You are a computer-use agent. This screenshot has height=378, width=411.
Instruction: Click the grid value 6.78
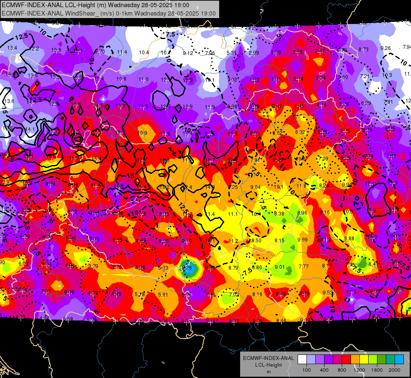pyautogui.click(x=342, y=50)
